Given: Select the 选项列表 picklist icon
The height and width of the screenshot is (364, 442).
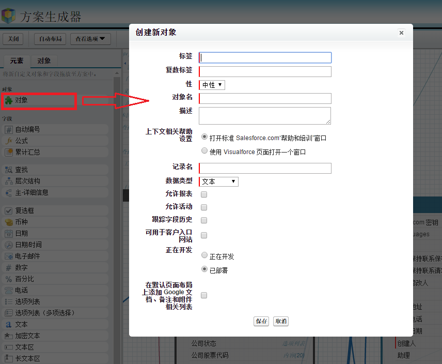Looking at the screenshot, I should [9, 301].
